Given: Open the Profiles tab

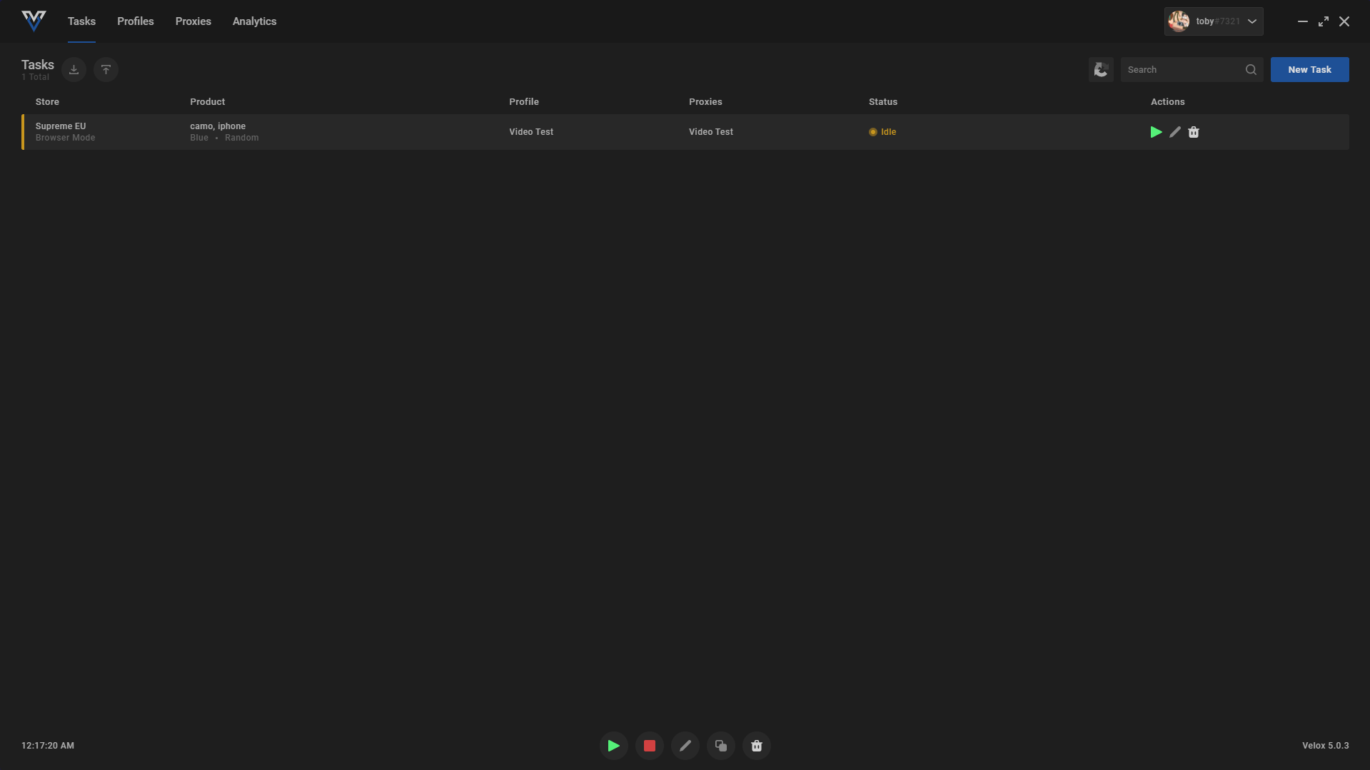Looking at the screenshot, I should coord(135,21).
